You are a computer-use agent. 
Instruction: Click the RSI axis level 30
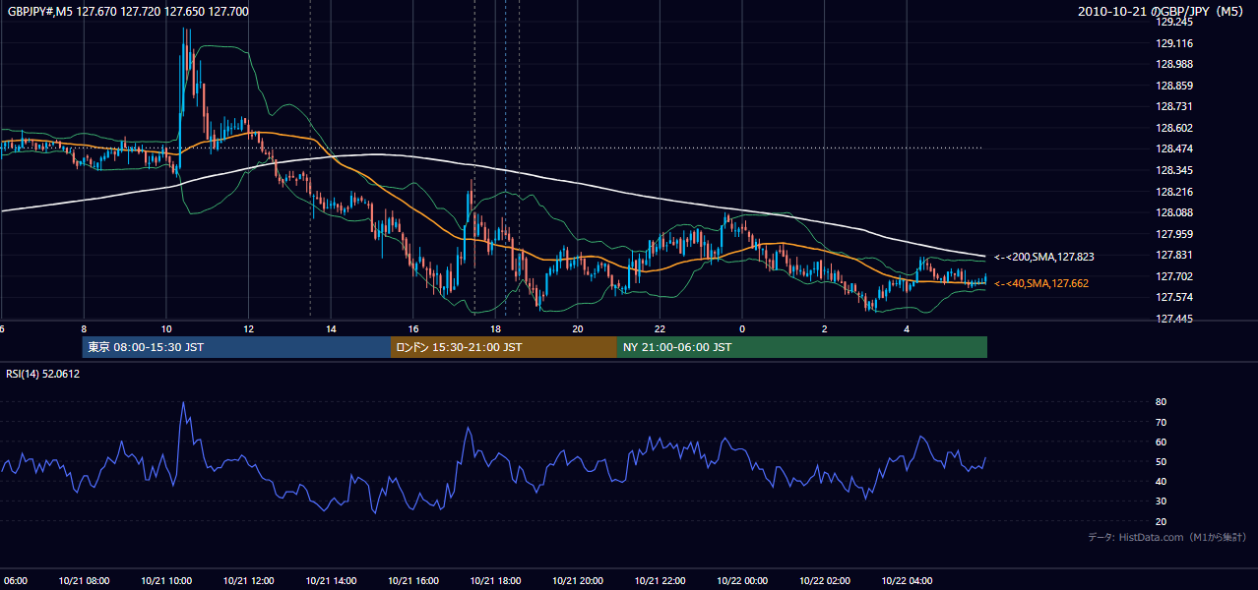coord(1162,501)
